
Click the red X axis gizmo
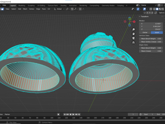coord(134,22)
